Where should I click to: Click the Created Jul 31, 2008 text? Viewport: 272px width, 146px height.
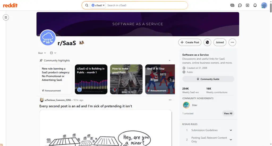click(x=197, y=68)
